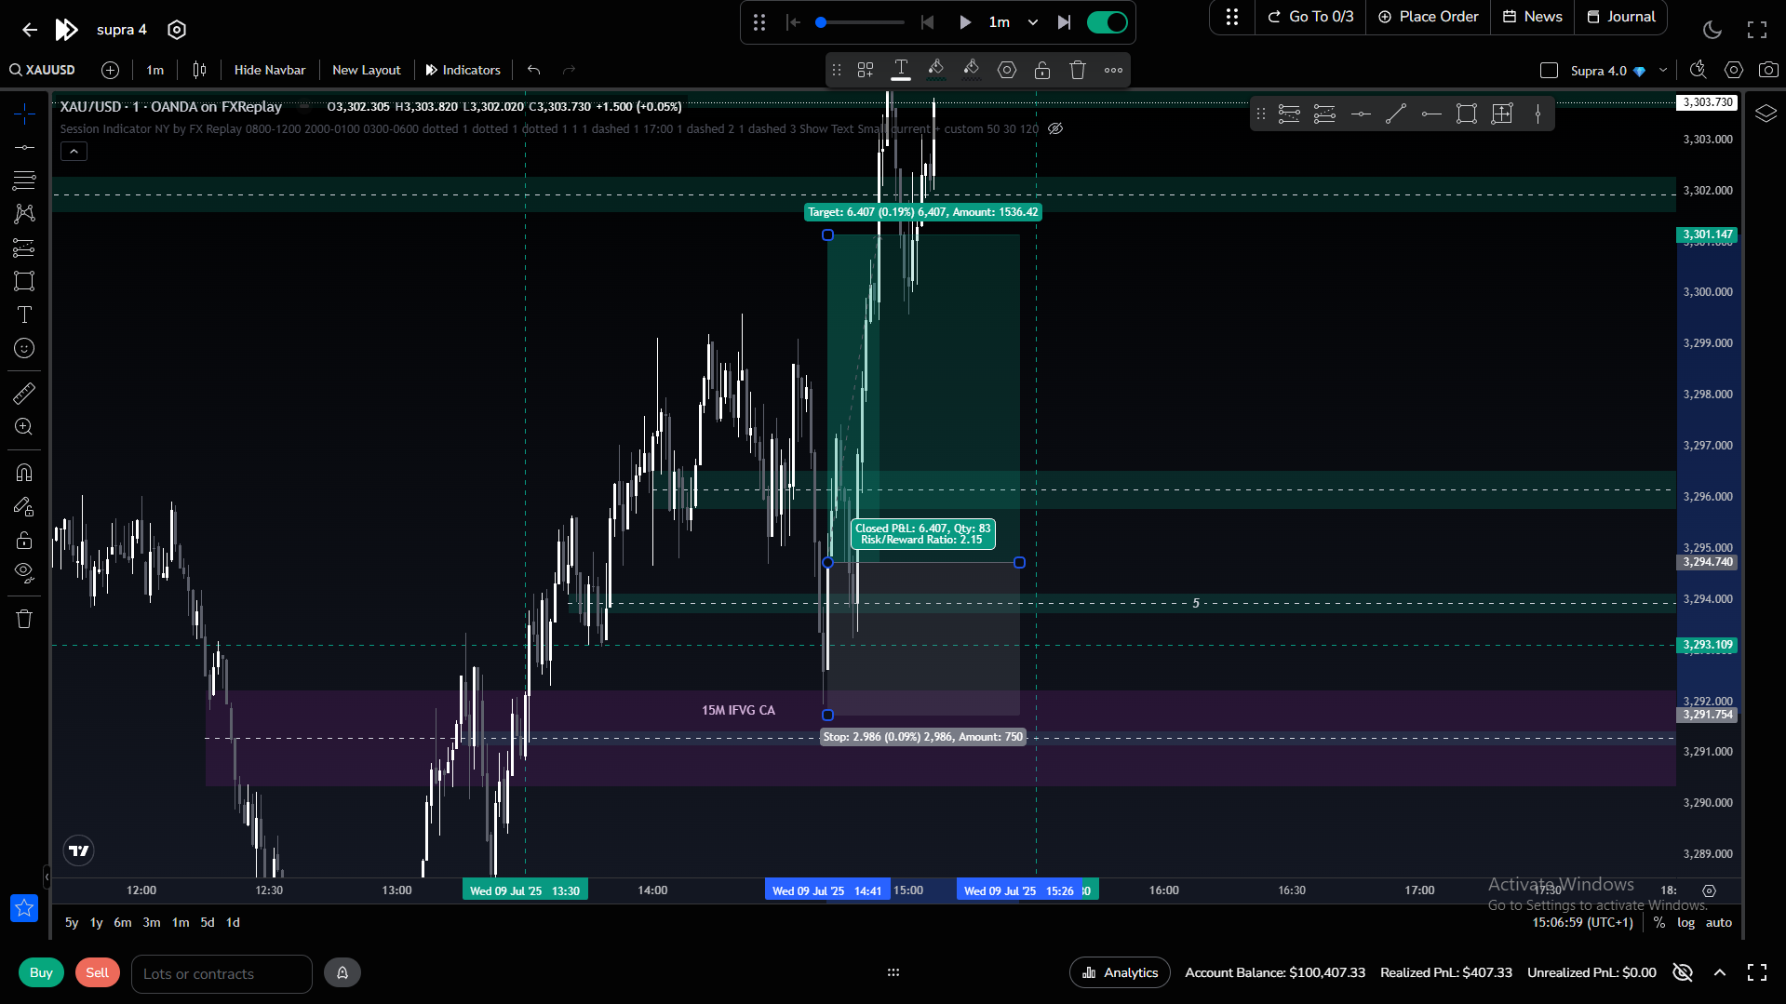This screenshot has height=1004, width=1786.
Task: Click Go To 0/3
Action: coord(1310,17)
